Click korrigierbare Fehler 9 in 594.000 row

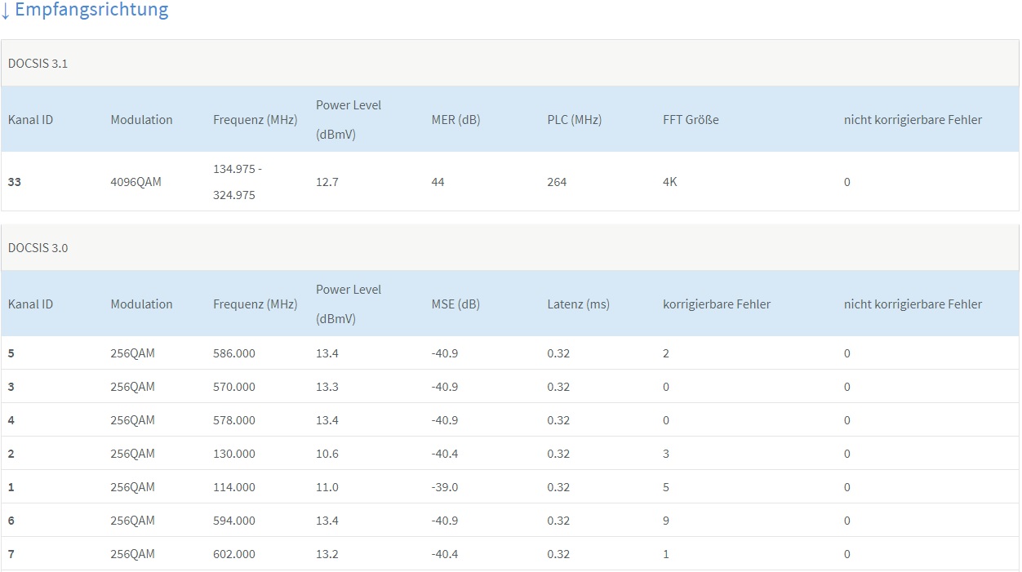pyautogui.click(x=666, y=521)
